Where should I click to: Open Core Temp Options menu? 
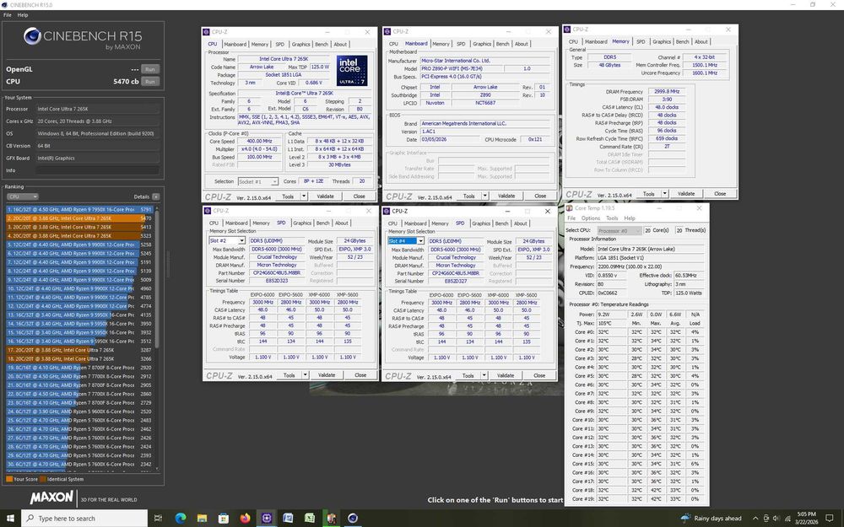pos(591,218)
